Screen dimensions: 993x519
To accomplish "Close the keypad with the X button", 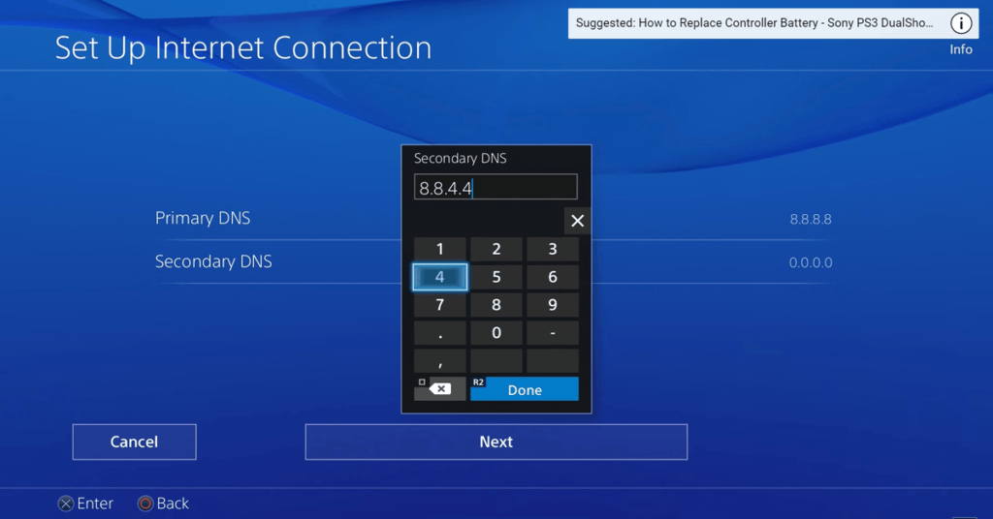I will pos(577,221).
